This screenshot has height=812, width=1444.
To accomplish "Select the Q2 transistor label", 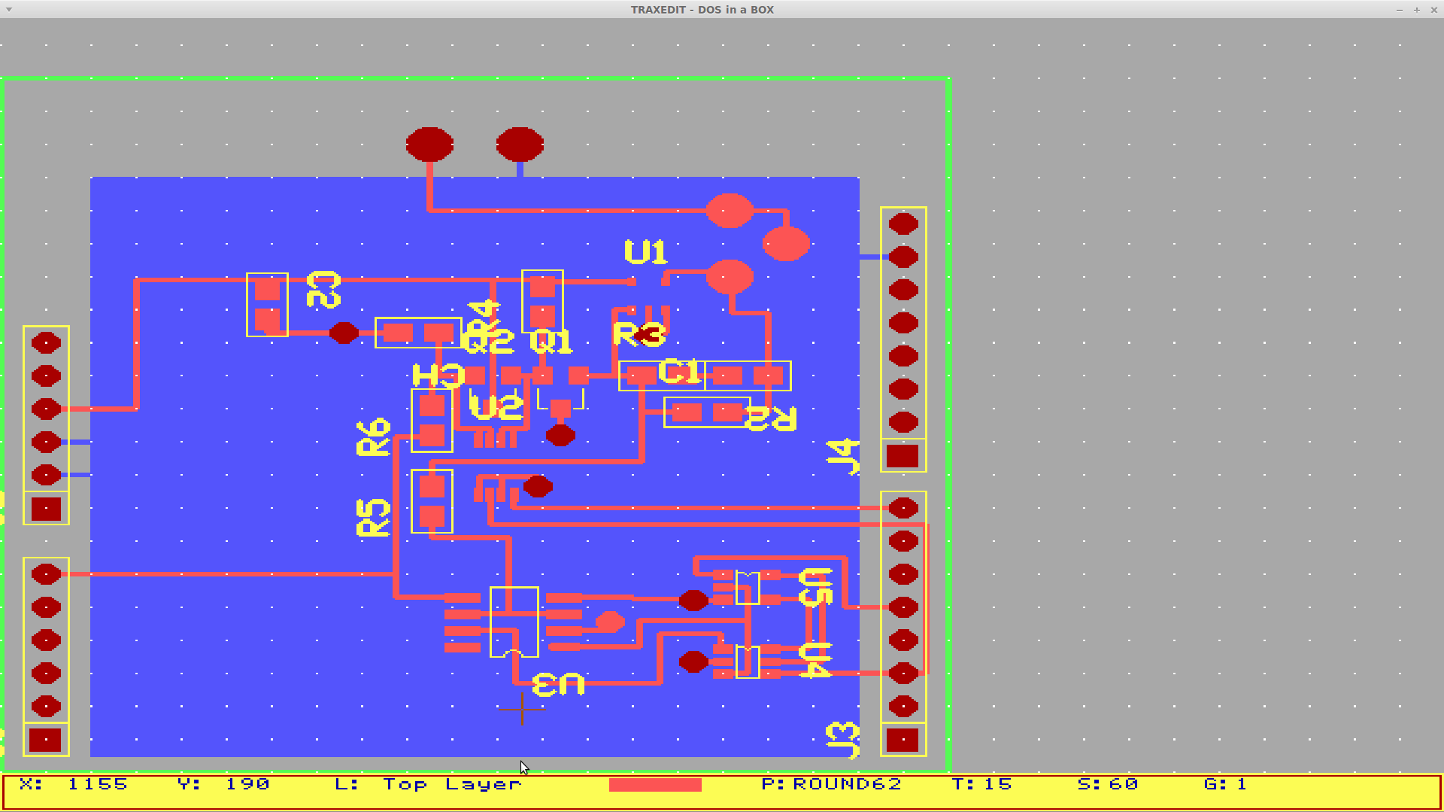I will tap(490, 342).
